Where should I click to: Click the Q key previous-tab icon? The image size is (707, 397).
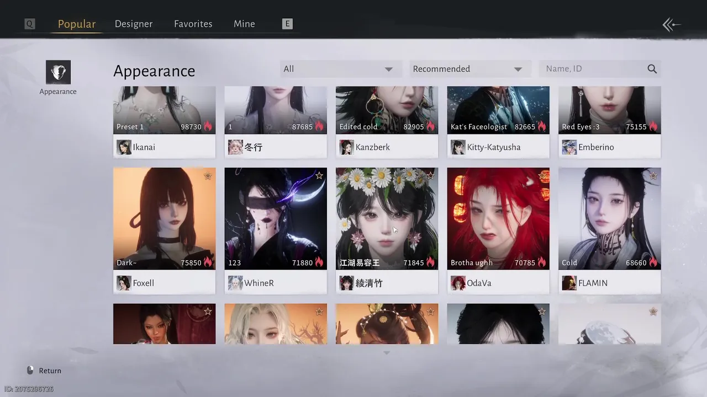click(x=30, y=24)
